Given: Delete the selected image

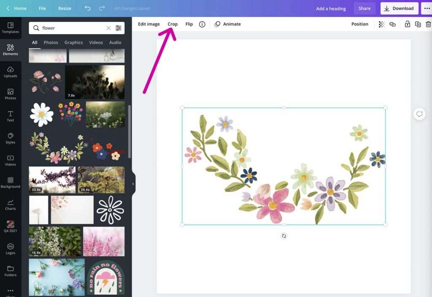Looking at the screenshot, I should (x=429, y=24).
